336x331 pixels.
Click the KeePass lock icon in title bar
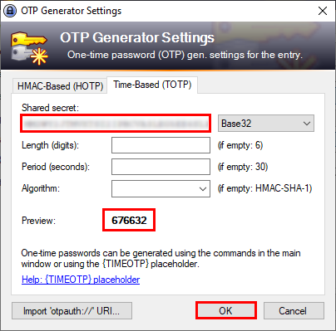click(10, 11)
